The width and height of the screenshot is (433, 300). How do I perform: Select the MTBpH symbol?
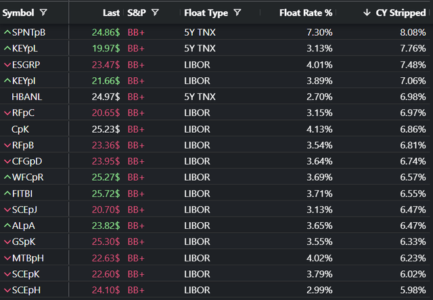(28, 258)
